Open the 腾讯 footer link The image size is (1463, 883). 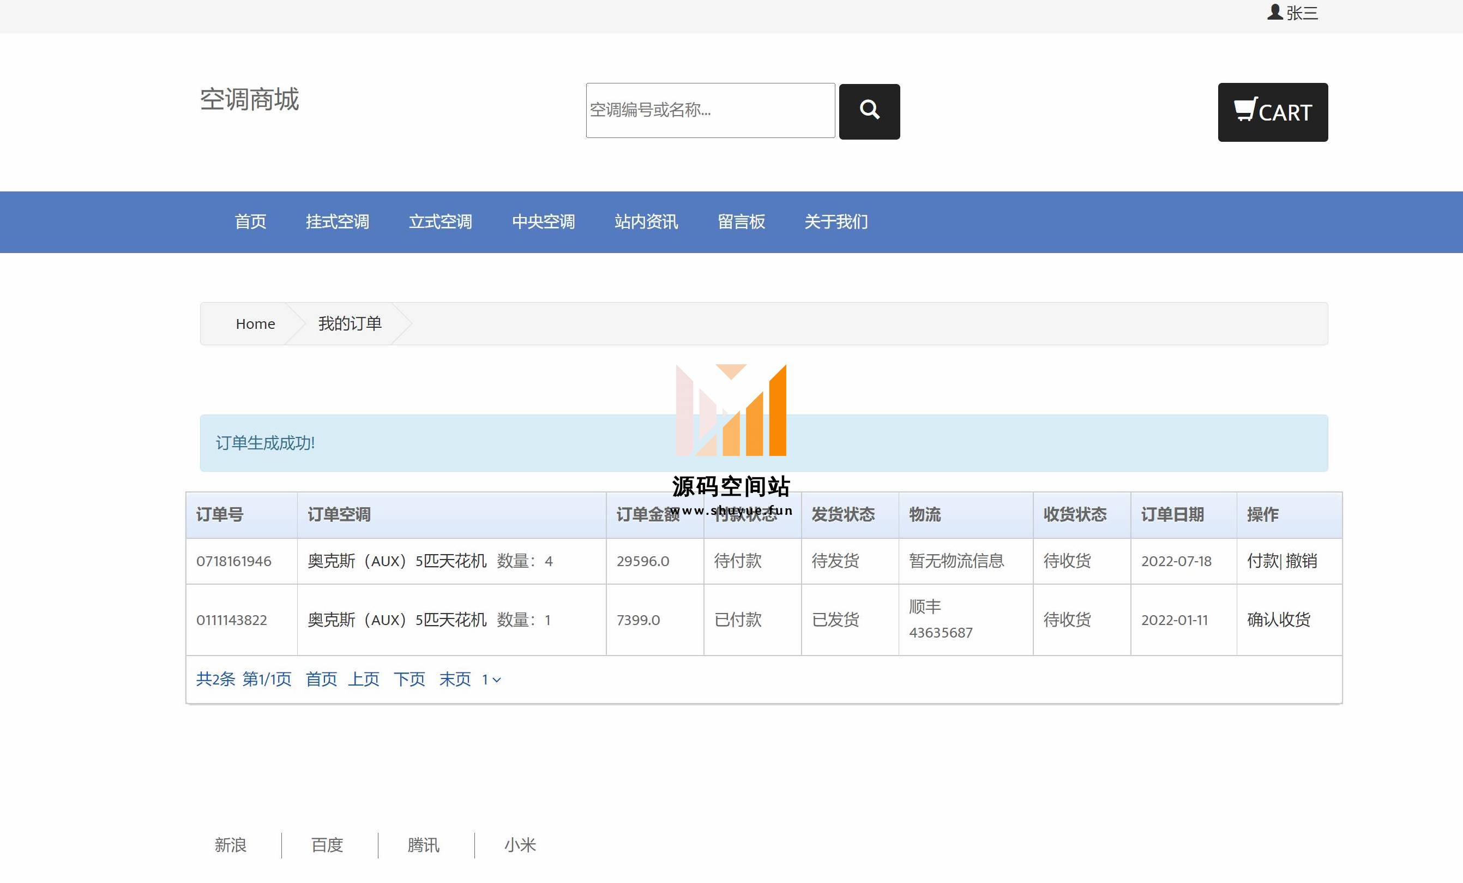tap(423, 844)
